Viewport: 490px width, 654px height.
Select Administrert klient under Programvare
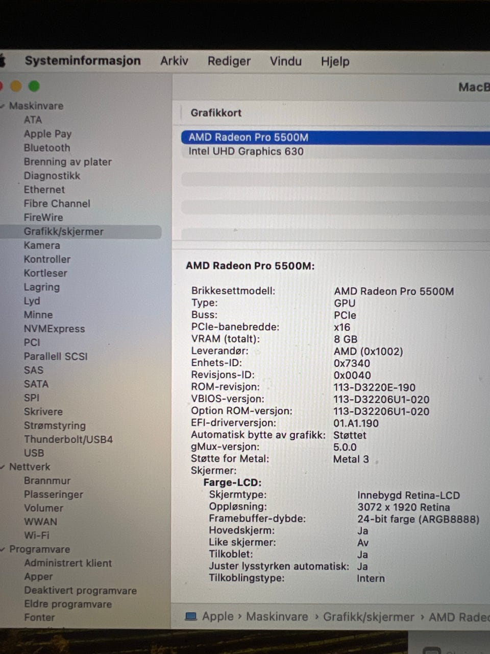(68, 563)
